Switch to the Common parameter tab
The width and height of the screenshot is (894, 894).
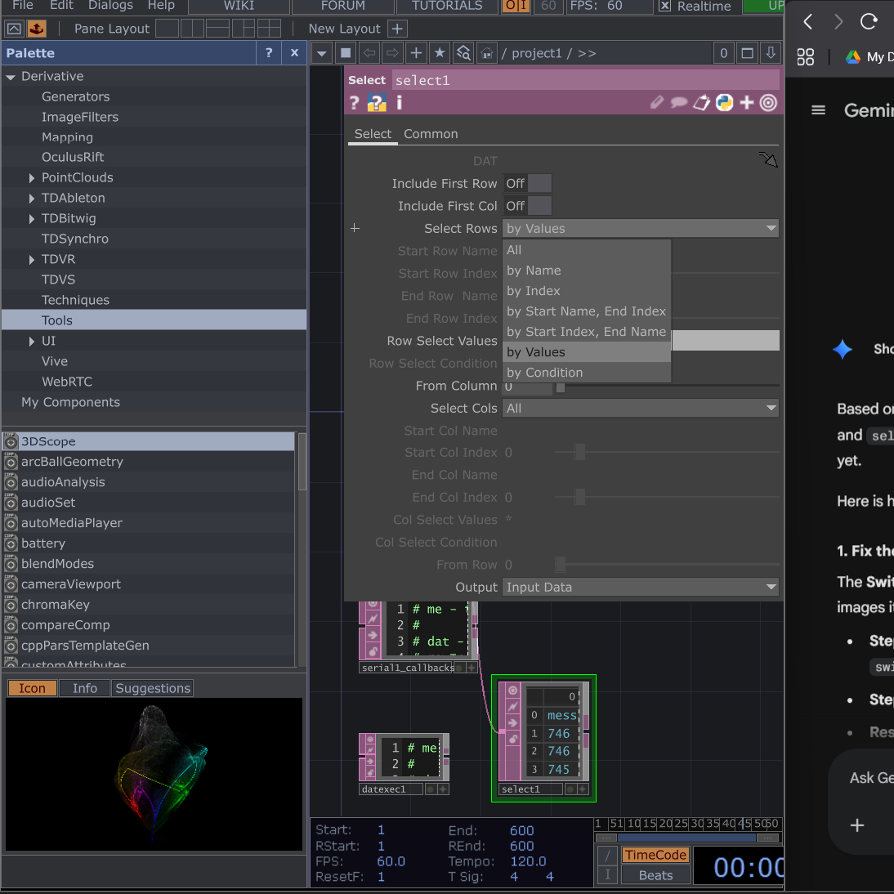pos(431,134)
